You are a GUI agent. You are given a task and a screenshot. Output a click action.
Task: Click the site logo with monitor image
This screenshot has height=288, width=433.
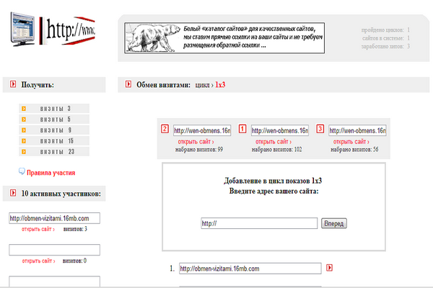pyautogui.click(x=53, y=30)
